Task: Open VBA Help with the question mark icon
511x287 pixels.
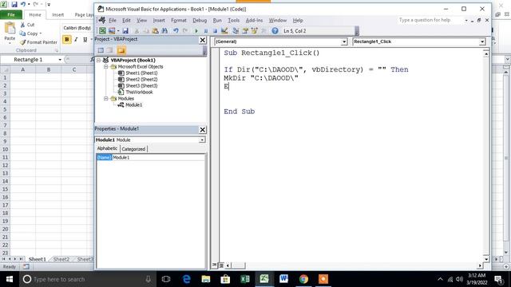Action: coord(275,31)
